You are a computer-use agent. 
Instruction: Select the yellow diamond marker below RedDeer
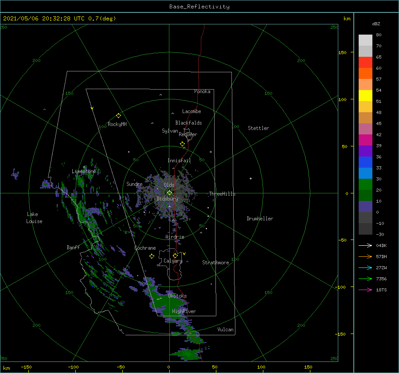[183, 144]
